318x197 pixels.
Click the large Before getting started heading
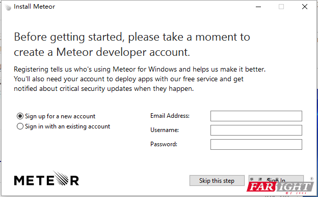[132, 45]
